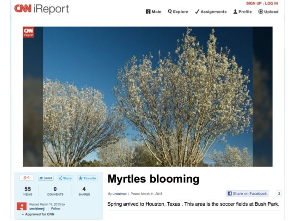This screenshot has height=221, width=295.
Task: Open the Main navigation item
Action: pos(154,12)
